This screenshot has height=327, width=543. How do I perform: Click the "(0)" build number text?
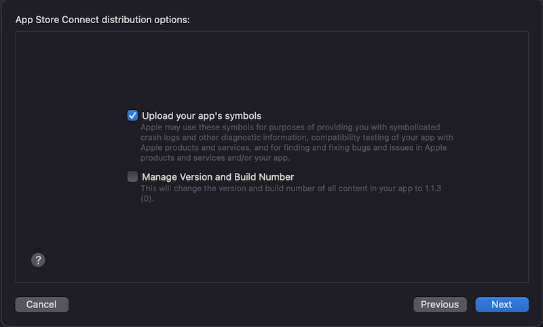click(x=146, y=199)
